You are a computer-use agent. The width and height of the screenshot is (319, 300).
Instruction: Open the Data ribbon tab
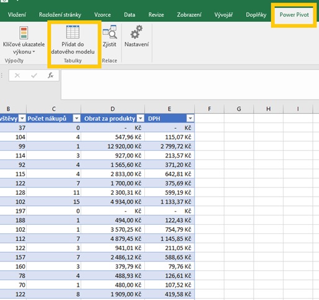pyautogui.click(x=129, y=15)
